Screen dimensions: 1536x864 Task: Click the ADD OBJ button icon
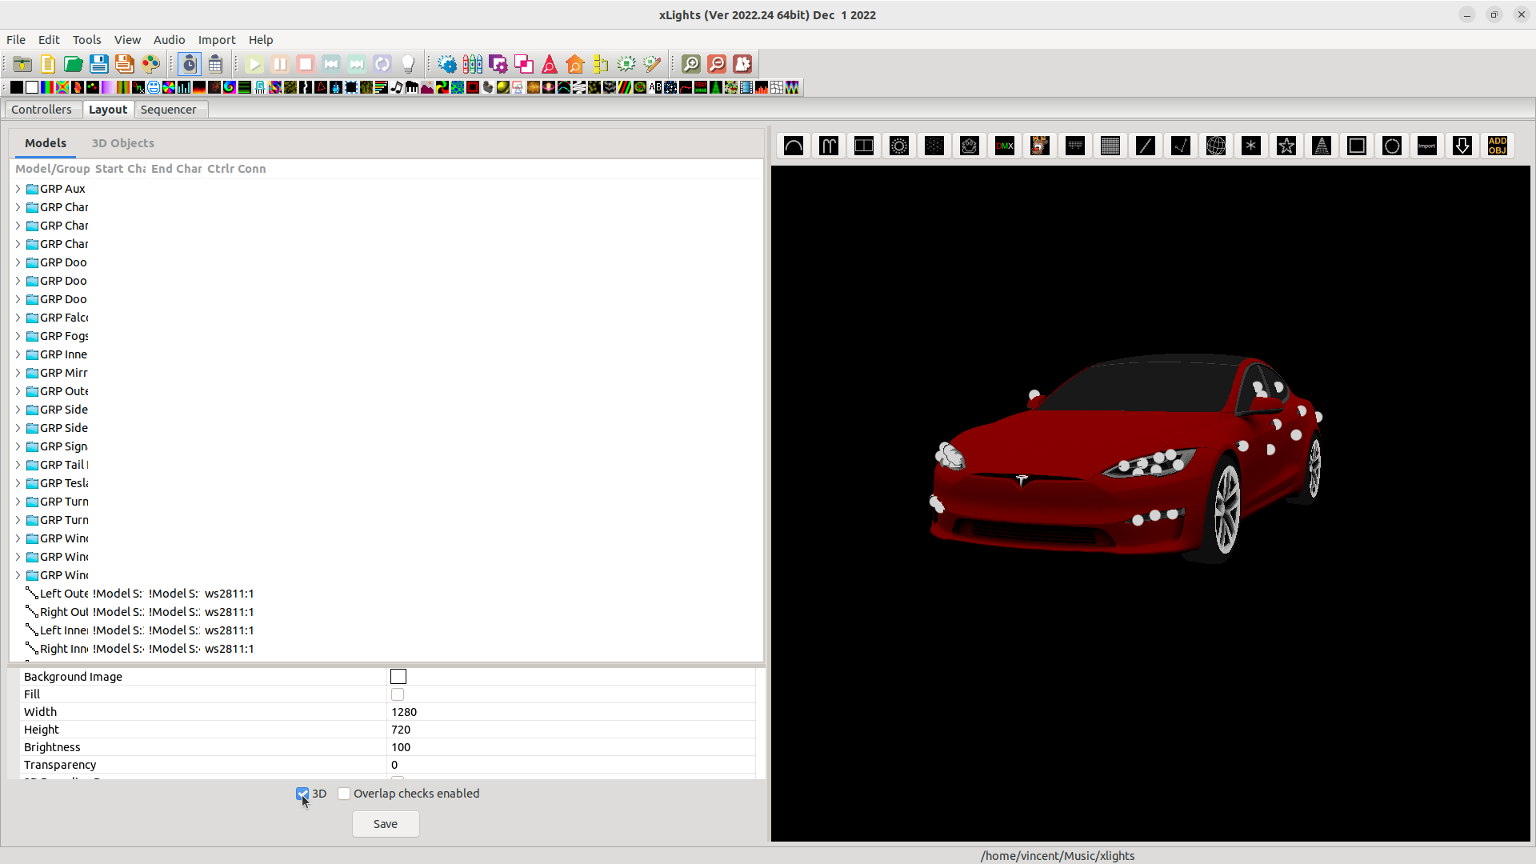coord(1498,146)
